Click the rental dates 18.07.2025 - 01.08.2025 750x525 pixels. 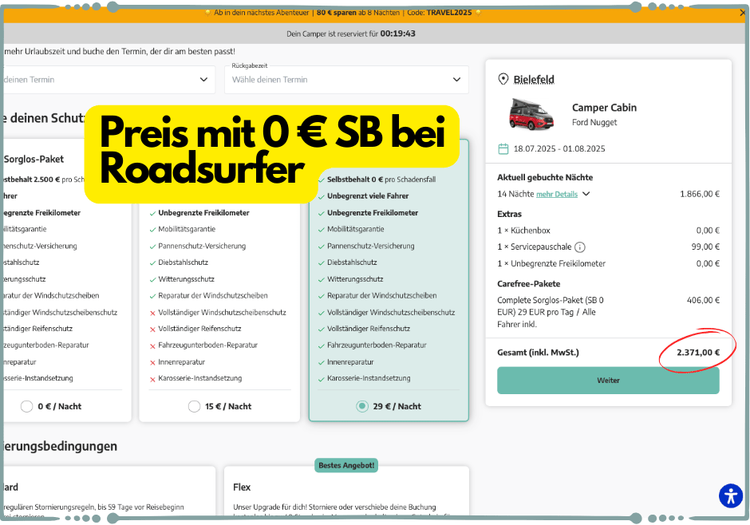tap(559, 148)
